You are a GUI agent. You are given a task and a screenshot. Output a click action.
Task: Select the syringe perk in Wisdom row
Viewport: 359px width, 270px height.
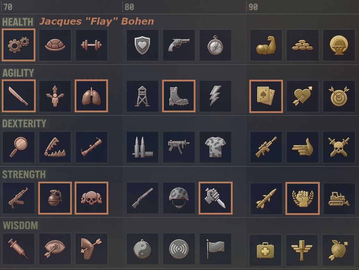click(x=18, y=249)
